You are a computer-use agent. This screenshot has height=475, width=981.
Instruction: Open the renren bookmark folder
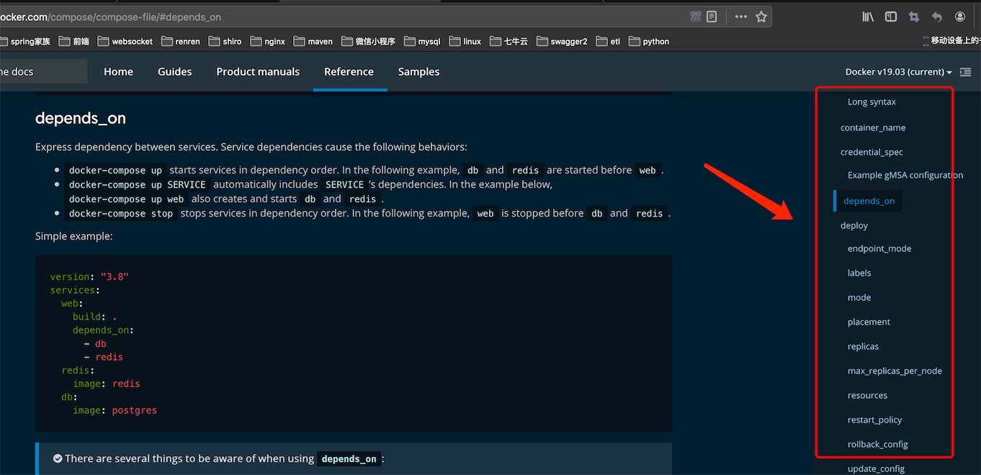(x=181, y=42)
